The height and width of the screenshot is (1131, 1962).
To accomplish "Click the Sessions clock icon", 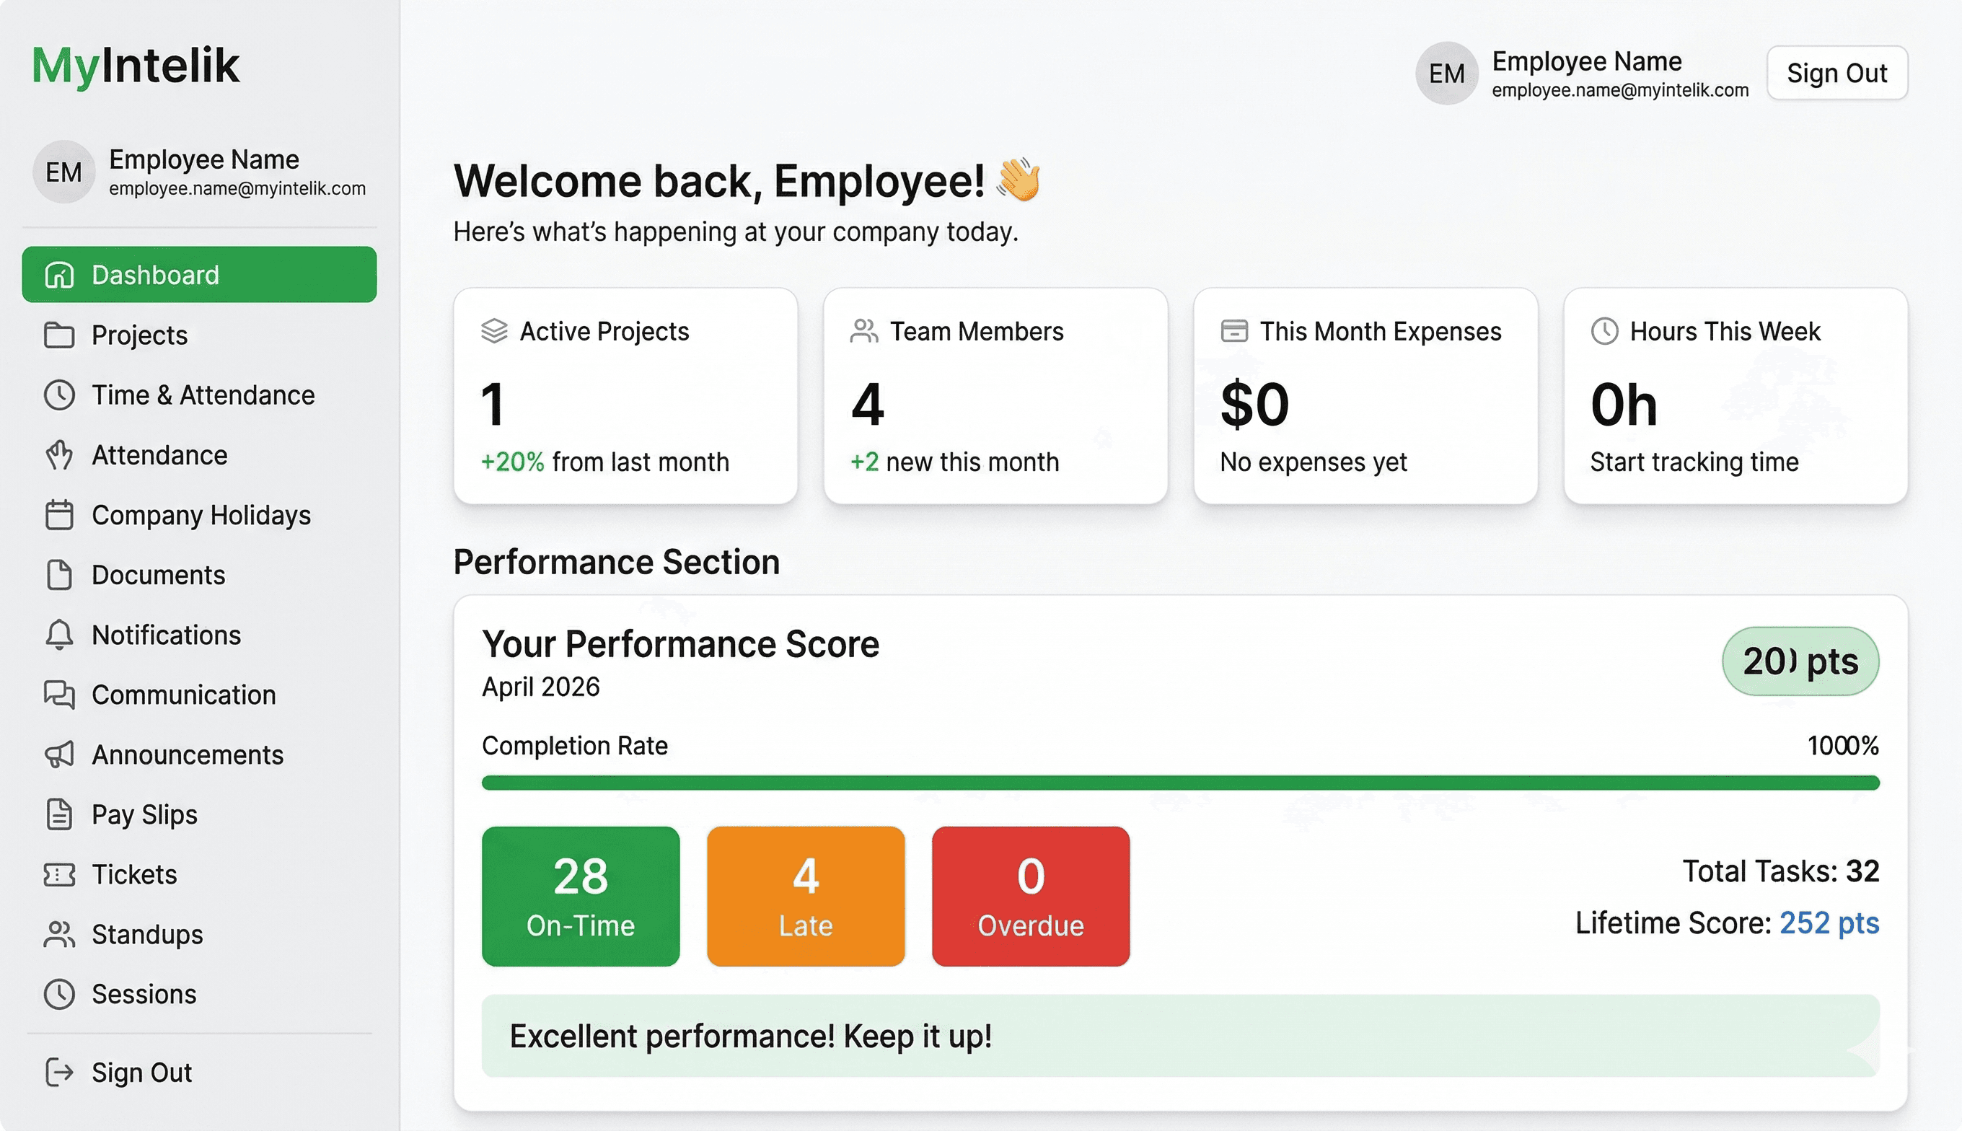I will pyautogui.click(x=58, y=993).
